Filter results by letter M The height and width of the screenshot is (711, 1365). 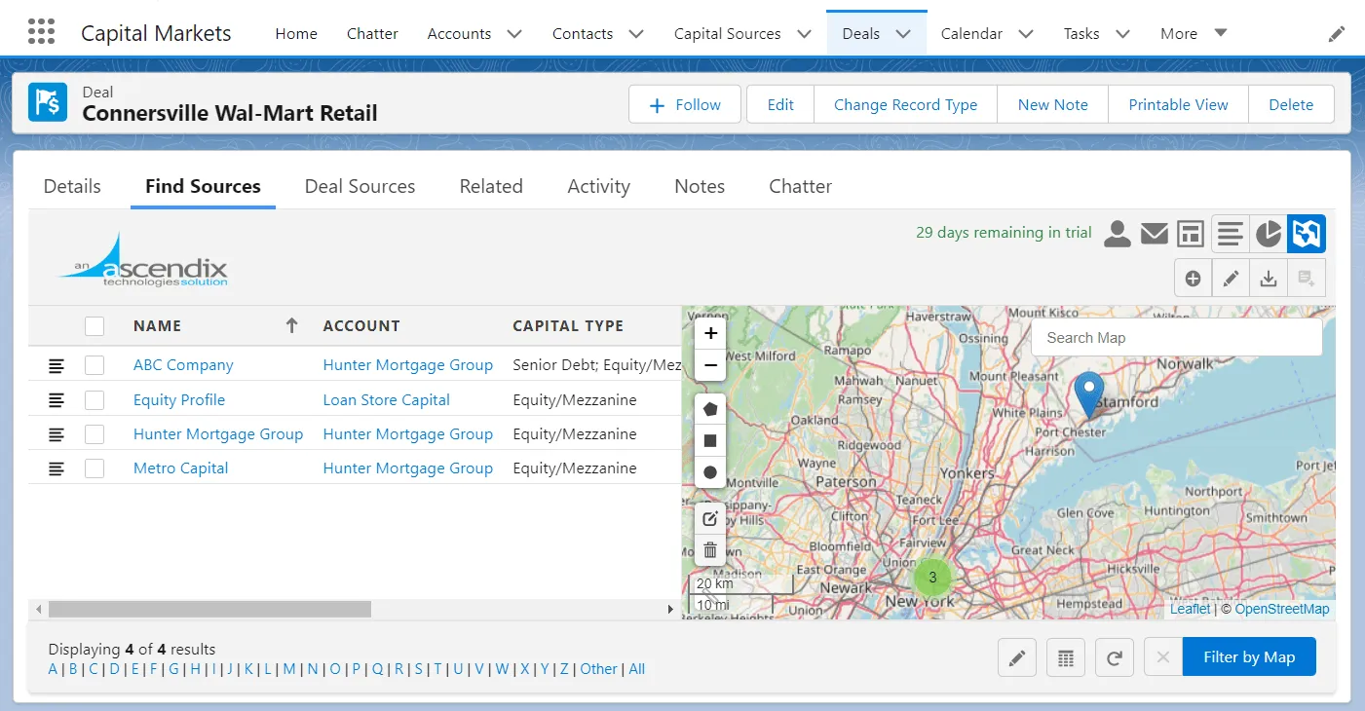289,669
